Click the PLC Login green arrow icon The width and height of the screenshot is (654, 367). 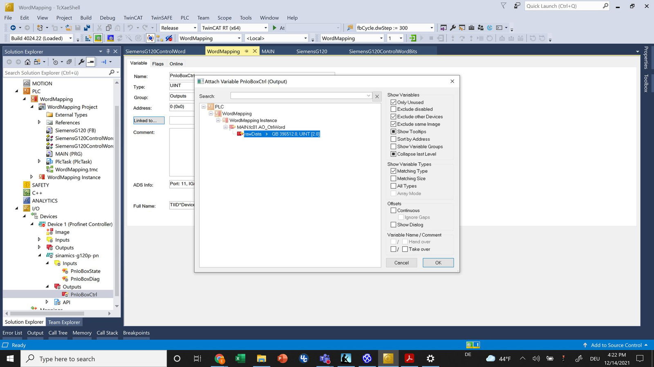[x=413, y=38]
